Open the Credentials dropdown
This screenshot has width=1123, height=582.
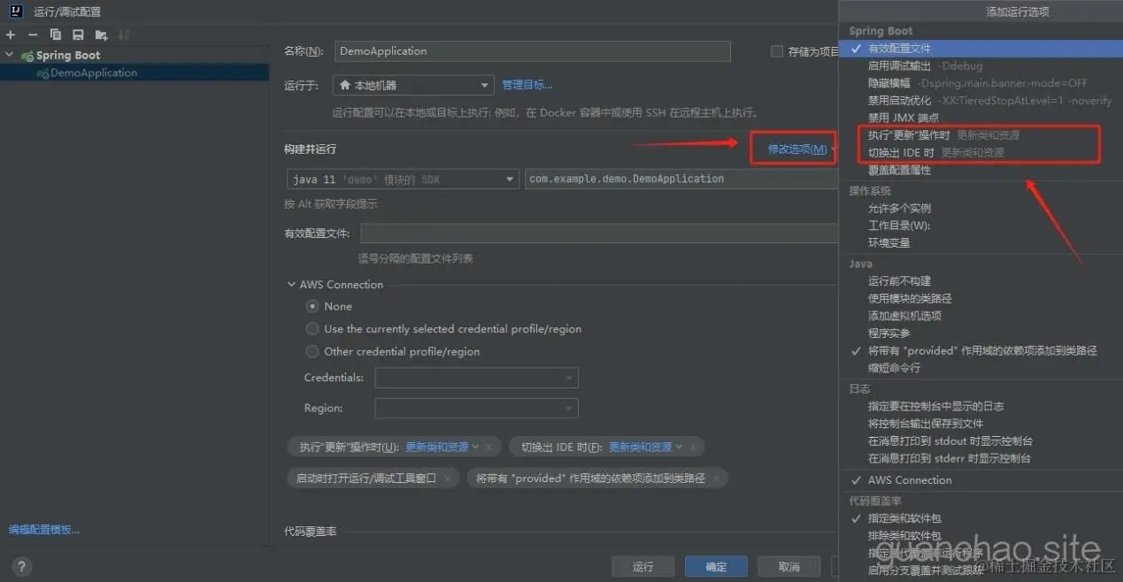point(476,378)
